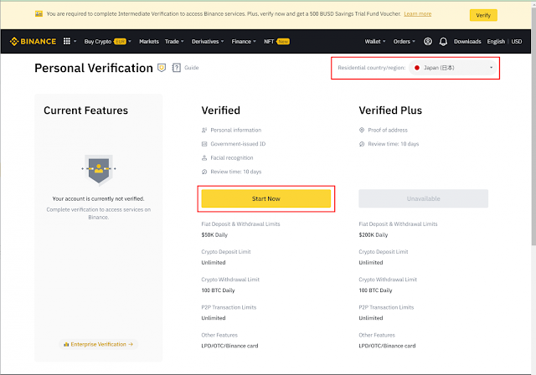Image resolution: width=536 pixels, height=375 pixels.
Task: Open the NFT section
Action: tap(269, 41)
